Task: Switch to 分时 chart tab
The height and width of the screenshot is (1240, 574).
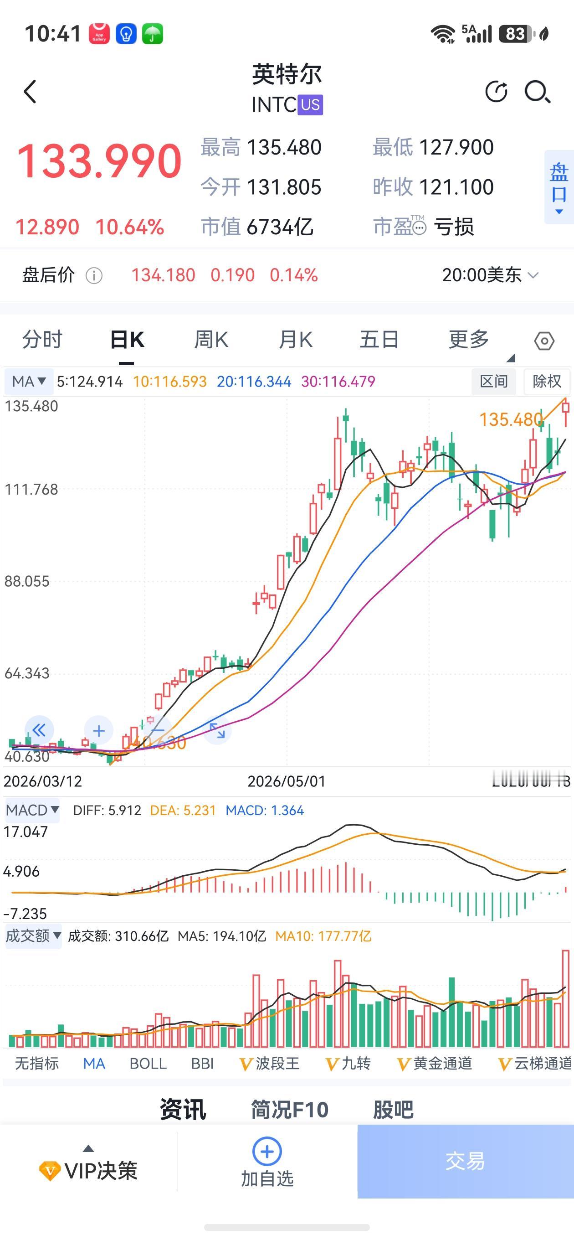Action: tap(42, 339)
